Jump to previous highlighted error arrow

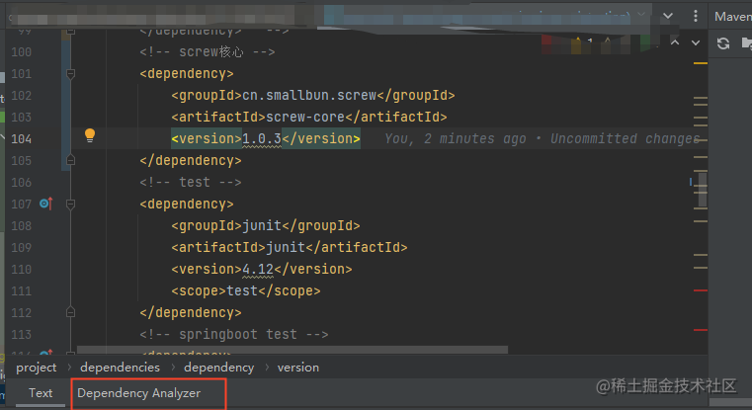673,43
